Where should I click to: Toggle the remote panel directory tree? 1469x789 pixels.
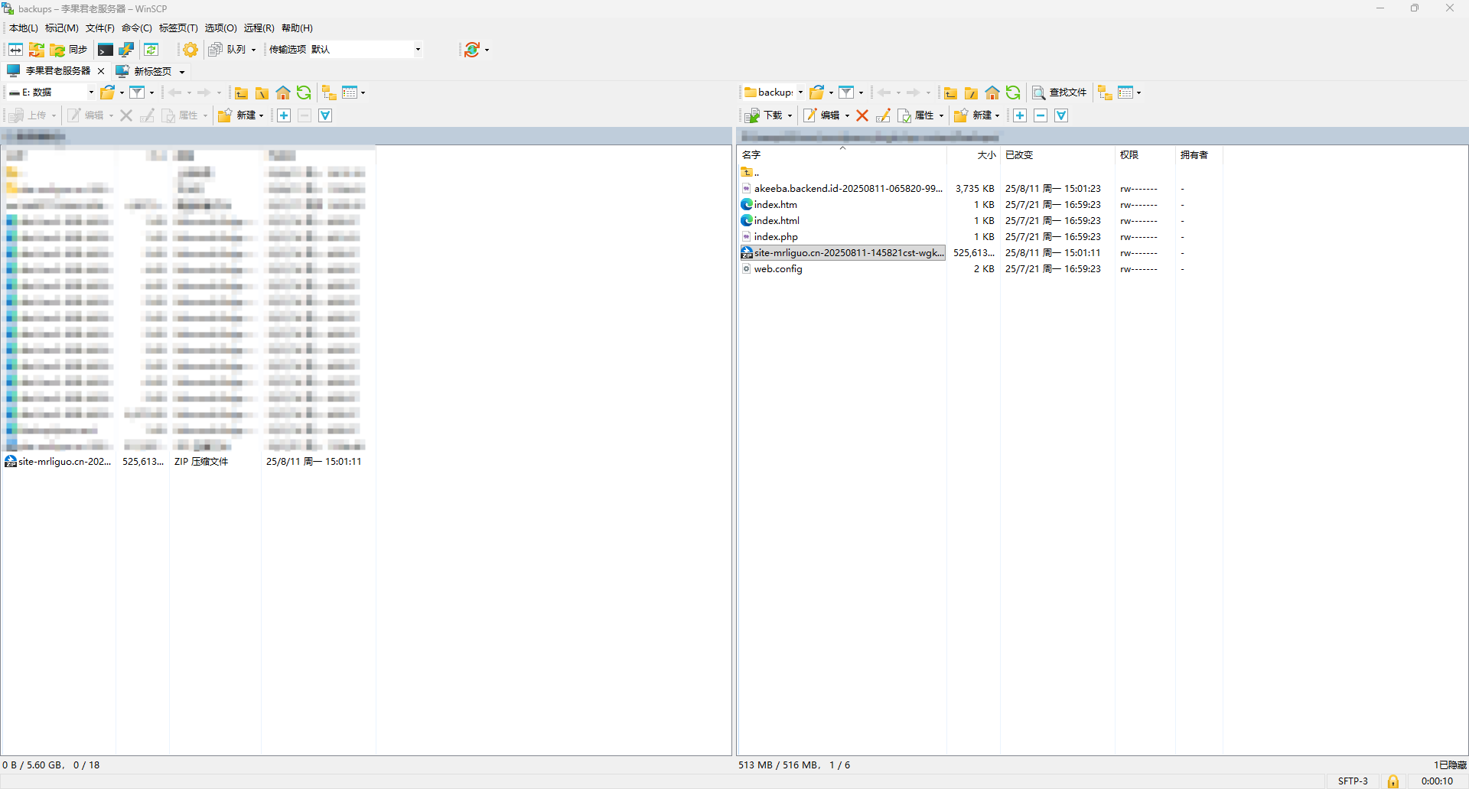[x=1104, y=93]
